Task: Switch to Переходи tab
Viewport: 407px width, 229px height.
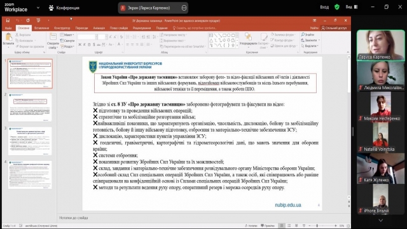Action: tap(82, 28)
